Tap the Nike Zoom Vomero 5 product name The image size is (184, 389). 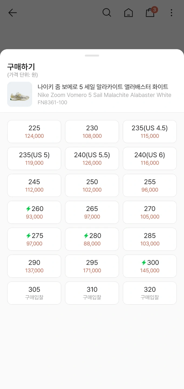(x=103, y=87)
